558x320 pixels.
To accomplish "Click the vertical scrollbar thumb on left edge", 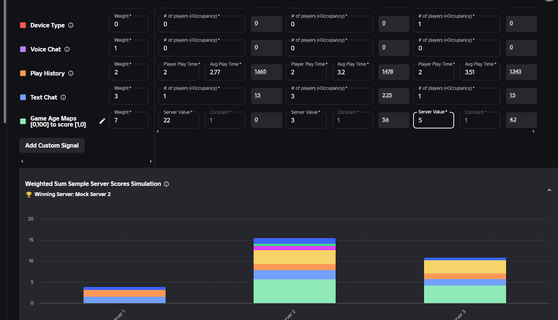I will click(5, 62).
